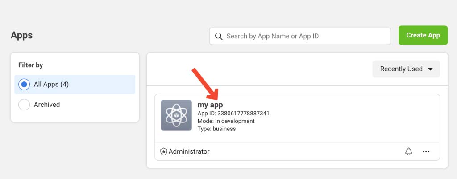Select the All Apps radio button
The width and height of the screenshot is (457, 179).
pos(24,85)
